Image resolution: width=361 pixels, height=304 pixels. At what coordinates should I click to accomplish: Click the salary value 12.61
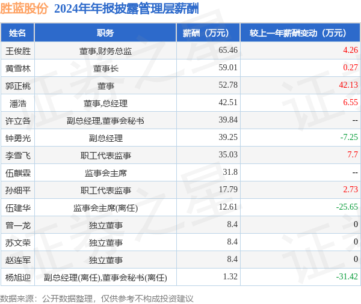(228, 207)
